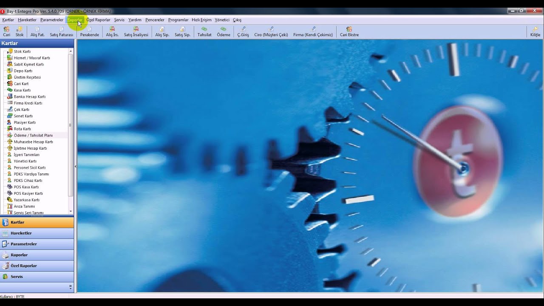Switch to the Servis sidebar section
The width and height of the screenshot is (544, 306).
pos(37,277)
